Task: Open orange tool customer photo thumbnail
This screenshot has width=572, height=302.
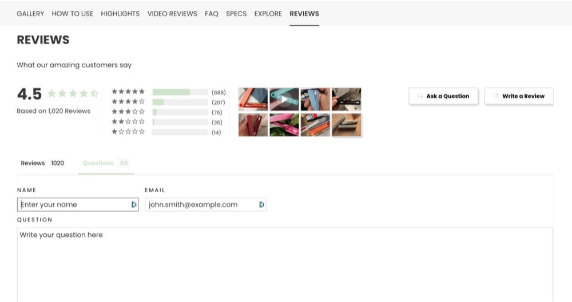Action: 253,99
